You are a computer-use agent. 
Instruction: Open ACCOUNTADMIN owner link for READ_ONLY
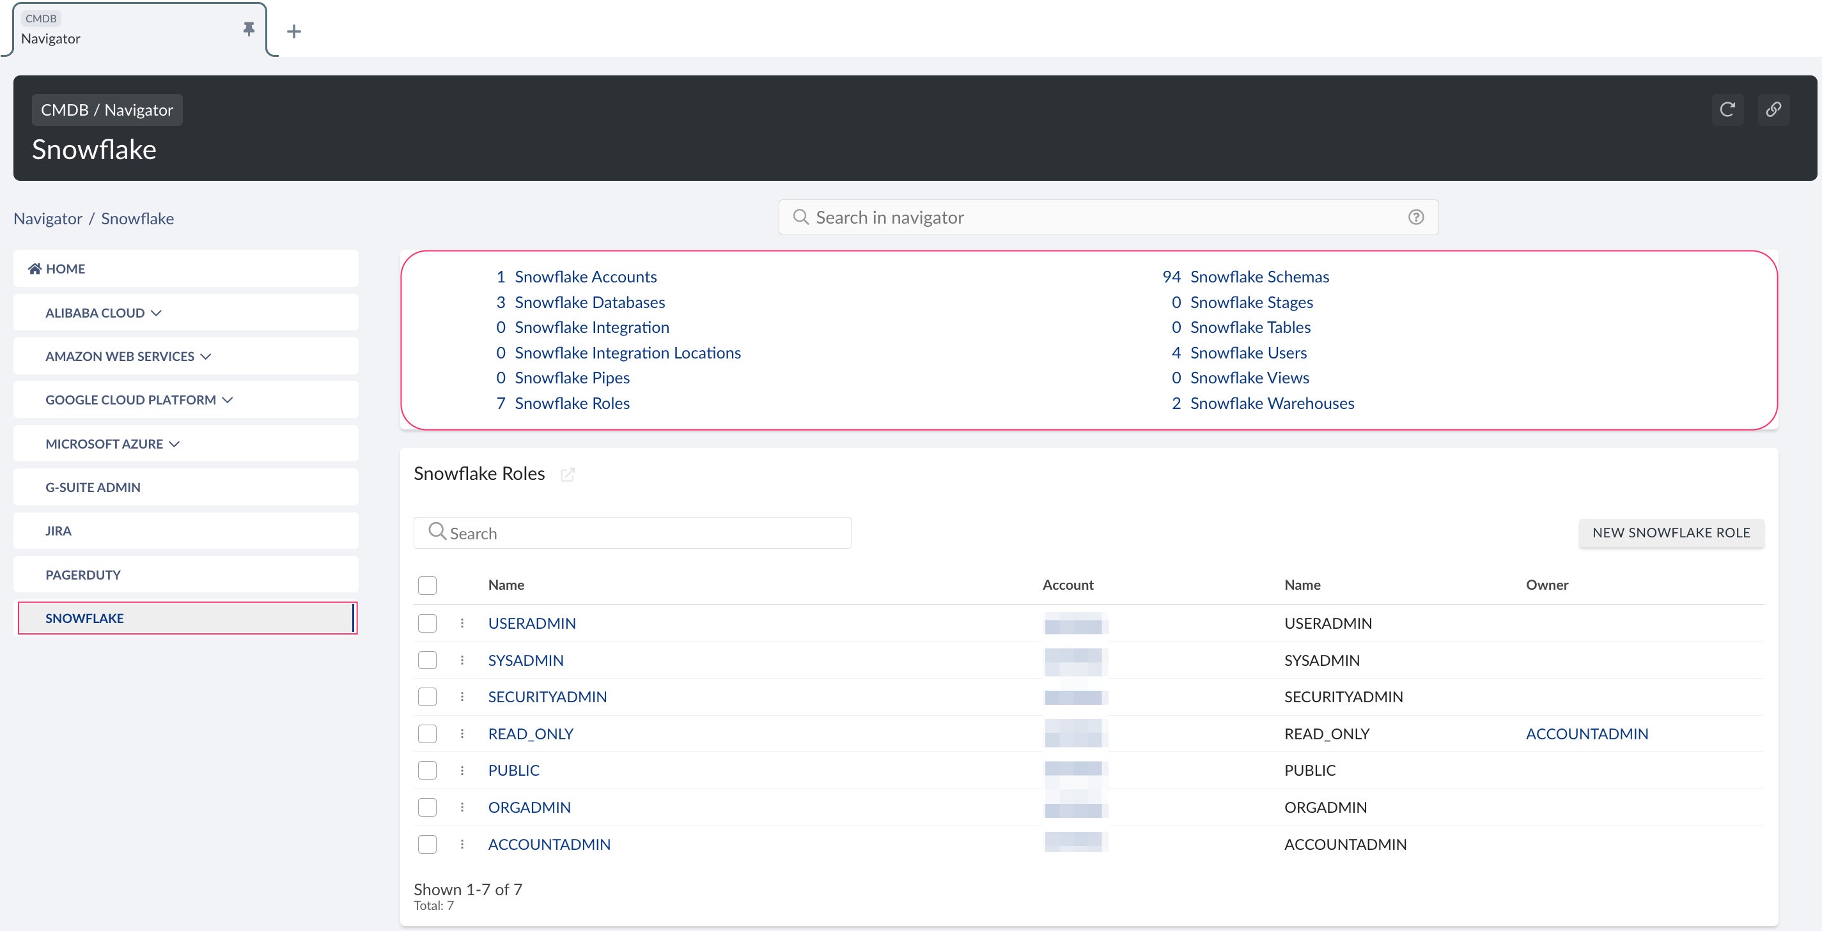click(1587, 734)
